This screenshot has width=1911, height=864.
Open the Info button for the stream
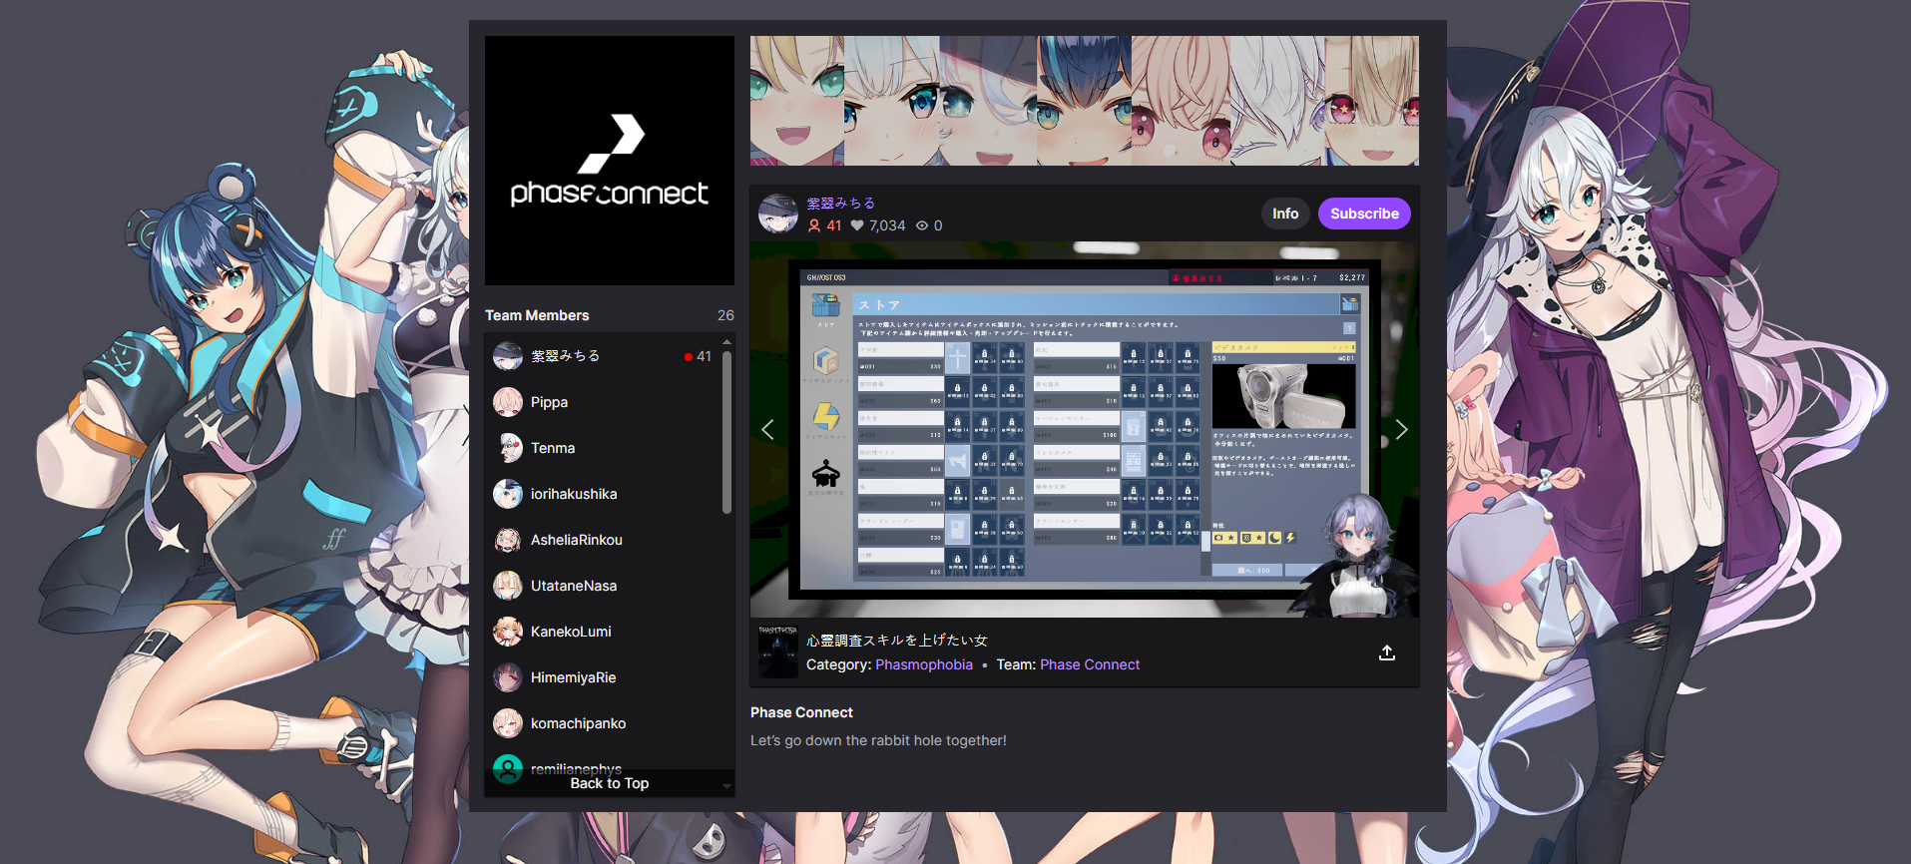pos(1285,214)
